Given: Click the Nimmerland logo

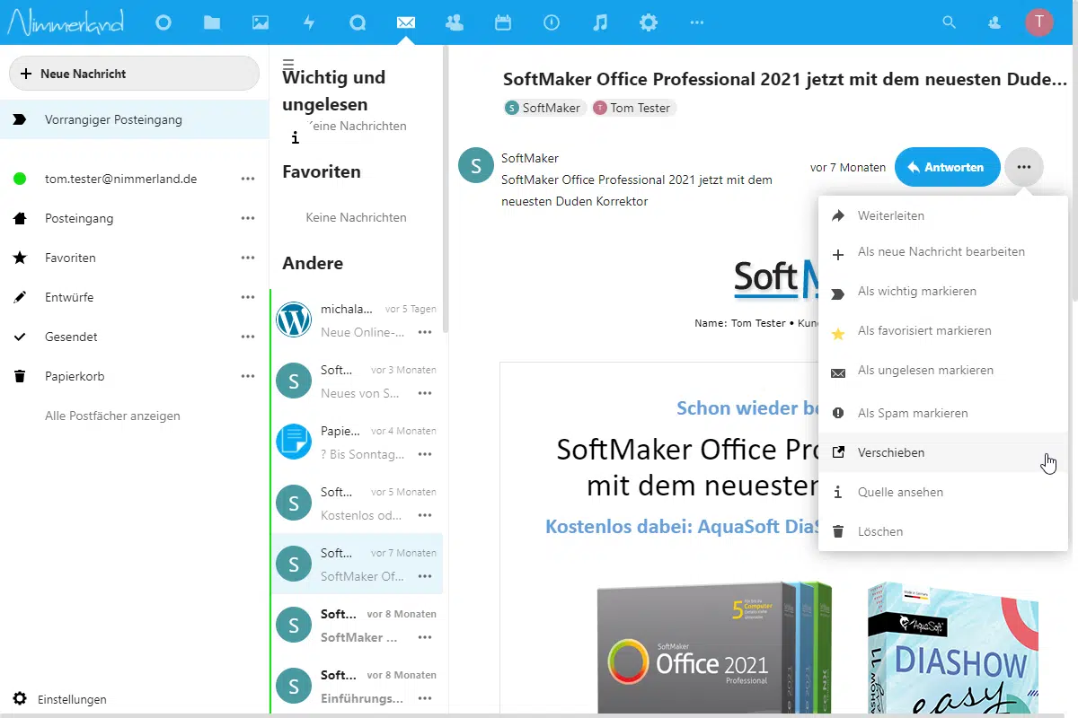Looking at the screenshot, I should (65, 22).
